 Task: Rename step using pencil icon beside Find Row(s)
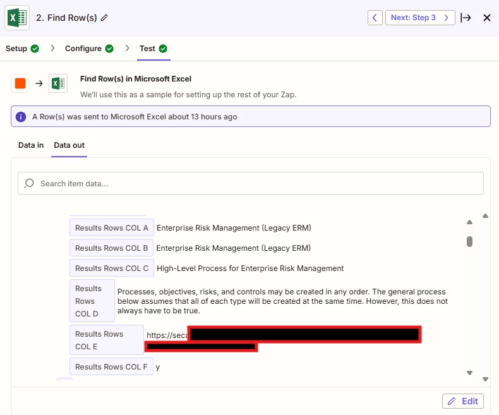(x=104, y=18)
